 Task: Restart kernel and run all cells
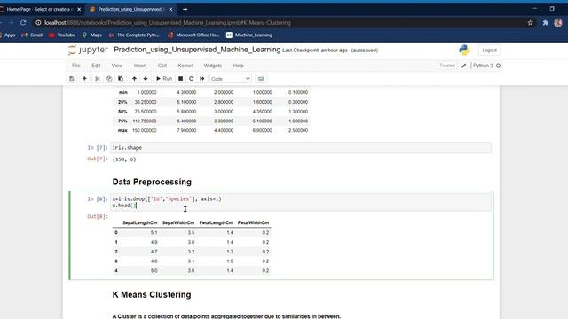(202, 79)
